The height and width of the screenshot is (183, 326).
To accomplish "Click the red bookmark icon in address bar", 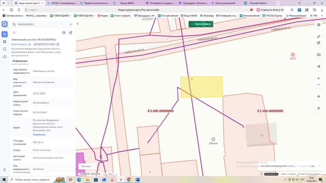I will 251,10.
